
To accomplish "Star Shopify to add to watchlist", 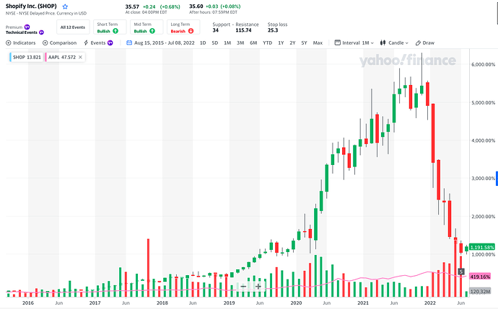I will point(65,6).
